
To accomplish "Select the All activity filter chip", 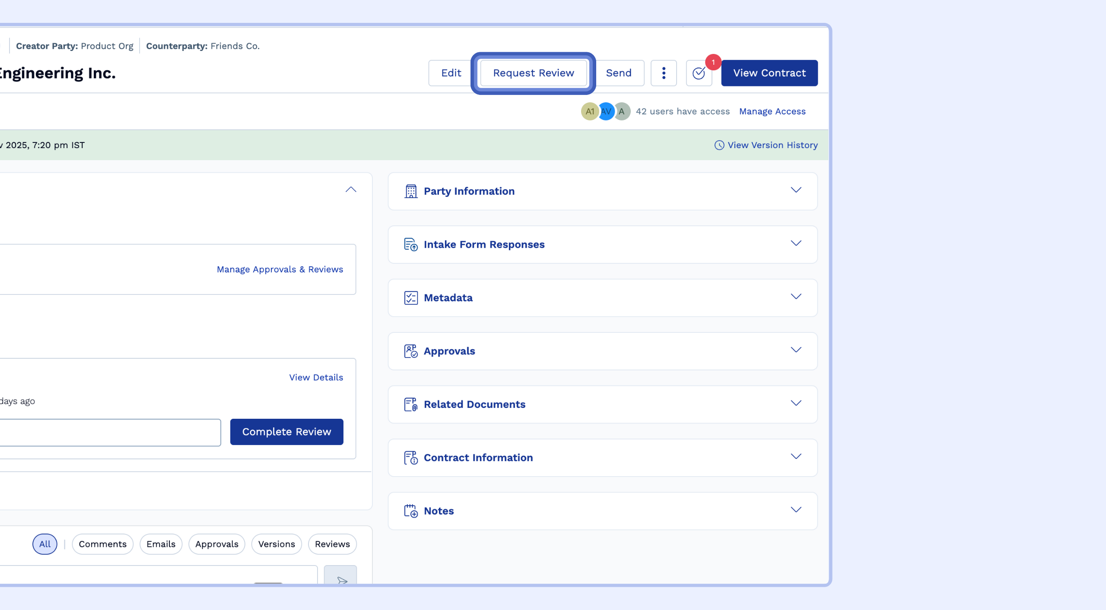I will point(45,544).
